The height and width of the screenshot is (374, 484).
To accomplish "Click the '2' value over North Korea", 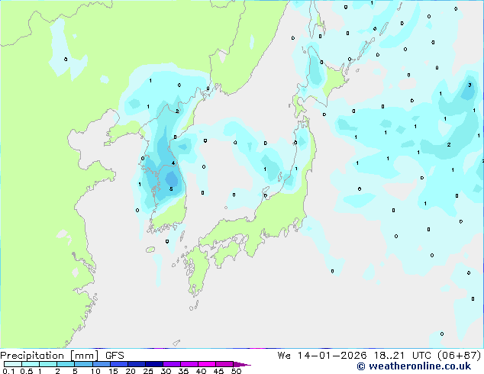I will [177, 111].
